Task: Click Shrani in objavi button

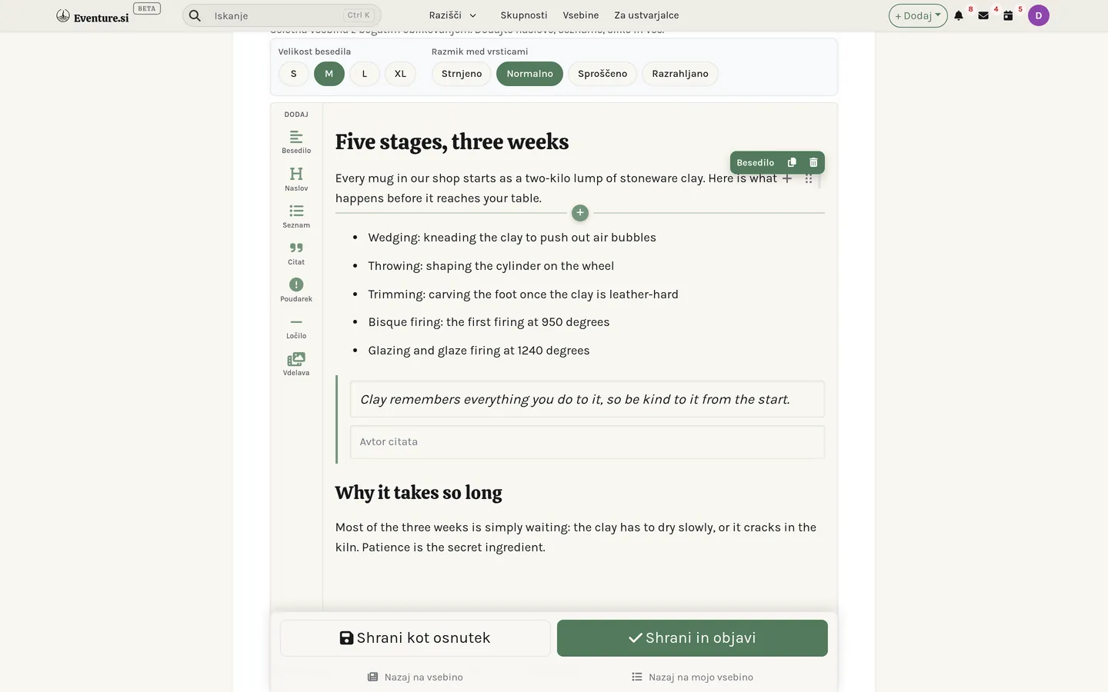Action: click(692, 638)
